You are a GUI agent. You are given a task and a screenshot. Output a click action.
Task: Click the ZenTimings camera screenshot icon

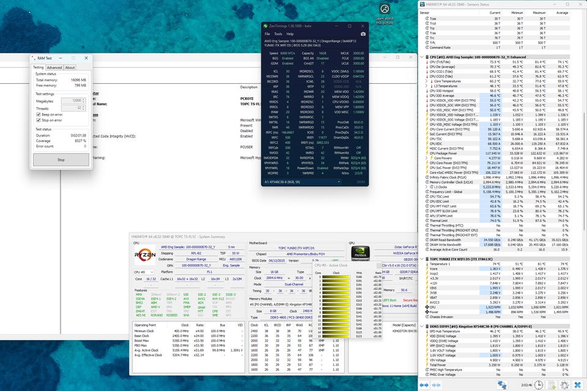click(x=363, y=34)
